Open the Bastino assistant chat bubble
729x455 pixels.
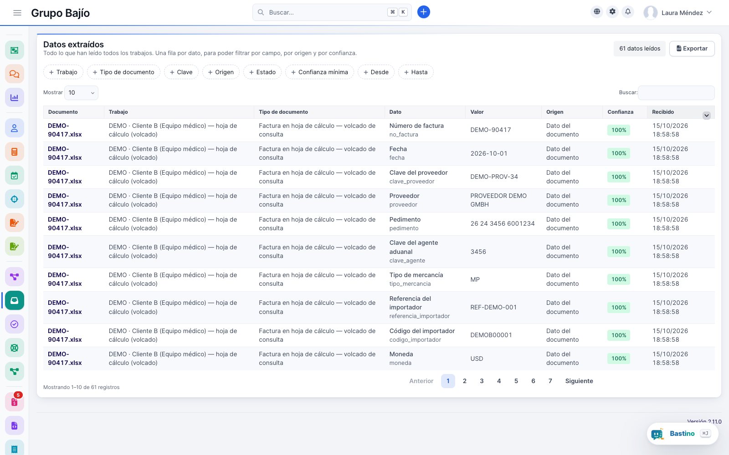tap(683, 434)
